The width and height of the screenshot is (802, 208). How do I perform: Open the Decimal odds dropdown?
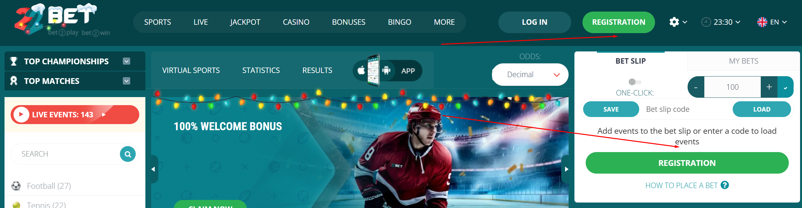530,75
